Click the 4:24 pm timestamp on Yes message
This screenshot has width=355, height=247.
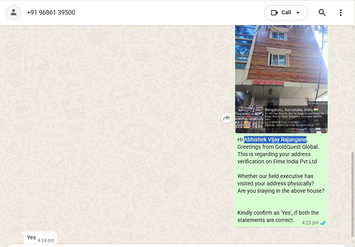coord(46,240)
